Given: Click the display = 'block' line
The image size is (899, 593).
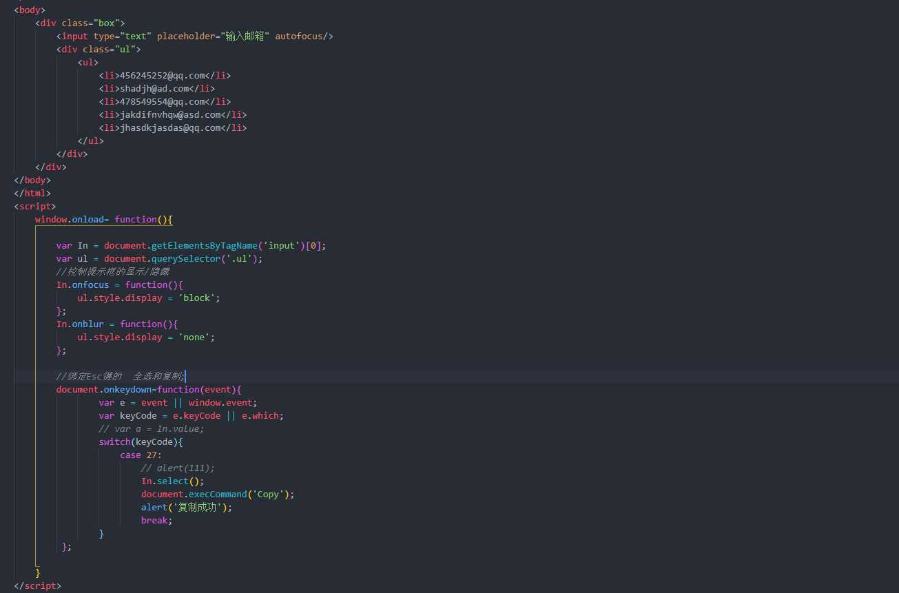Looking at the screenshot, I should (149, 298).
